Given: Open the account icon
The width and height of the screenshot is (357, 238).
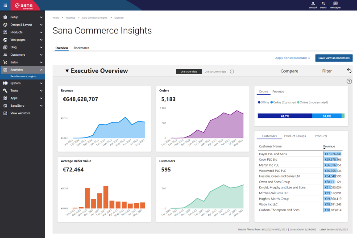Looking at the screenshot, I should (x=313, y=5).
